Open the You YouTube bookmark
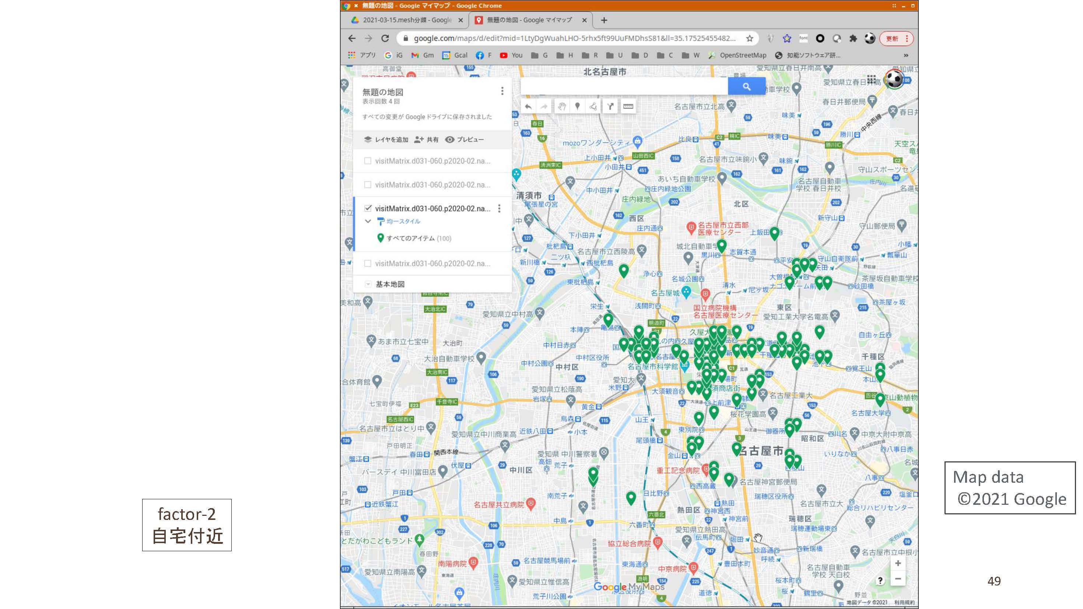The width and height of the screenshot is (1083, 609). point(511,55)
